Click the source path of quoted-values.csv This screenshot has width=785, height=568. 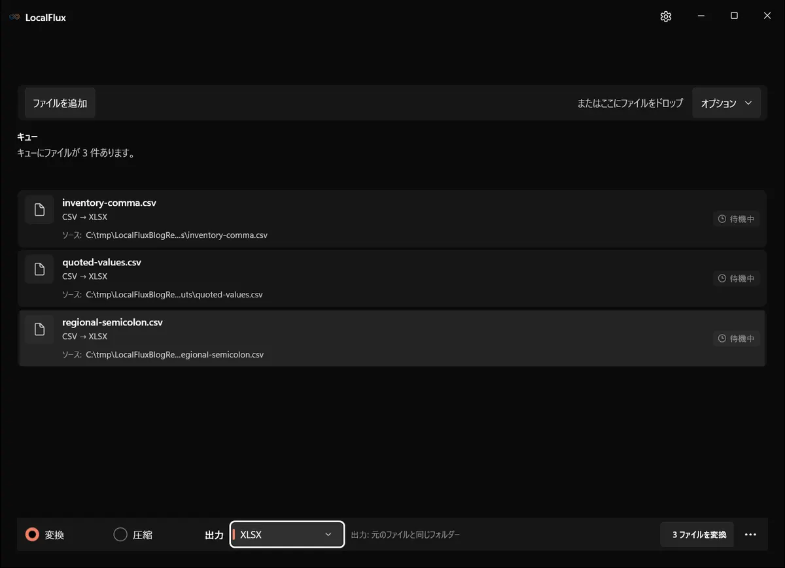pos(174,295)
